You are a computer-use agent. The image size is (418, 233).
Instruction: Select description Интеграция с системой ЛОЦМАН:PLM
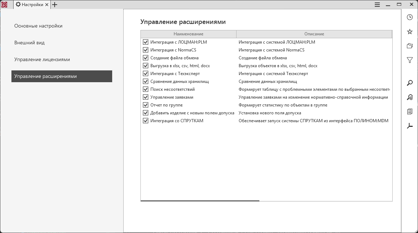coord(277,42)
